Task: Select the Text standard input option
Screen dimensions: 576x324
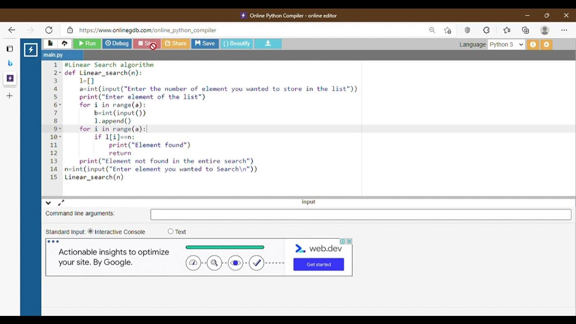Action: 171,231
